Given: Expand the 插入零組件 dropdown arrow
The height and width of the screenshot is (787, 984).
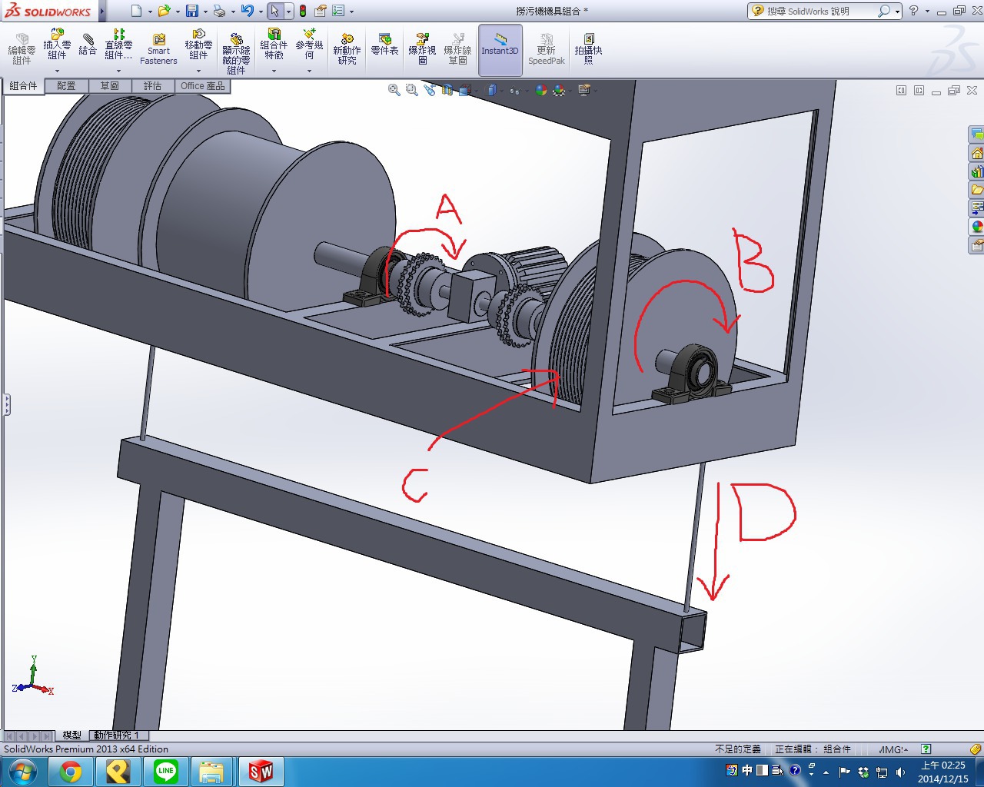Looking at the screenshot, I should pyautogui.click(x=57, y=71).
